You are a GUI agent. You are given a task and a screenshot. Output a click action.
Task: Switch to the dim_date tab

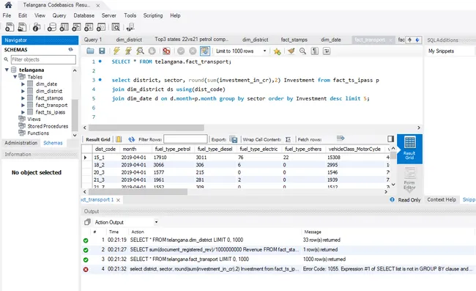tap(330, 40)
